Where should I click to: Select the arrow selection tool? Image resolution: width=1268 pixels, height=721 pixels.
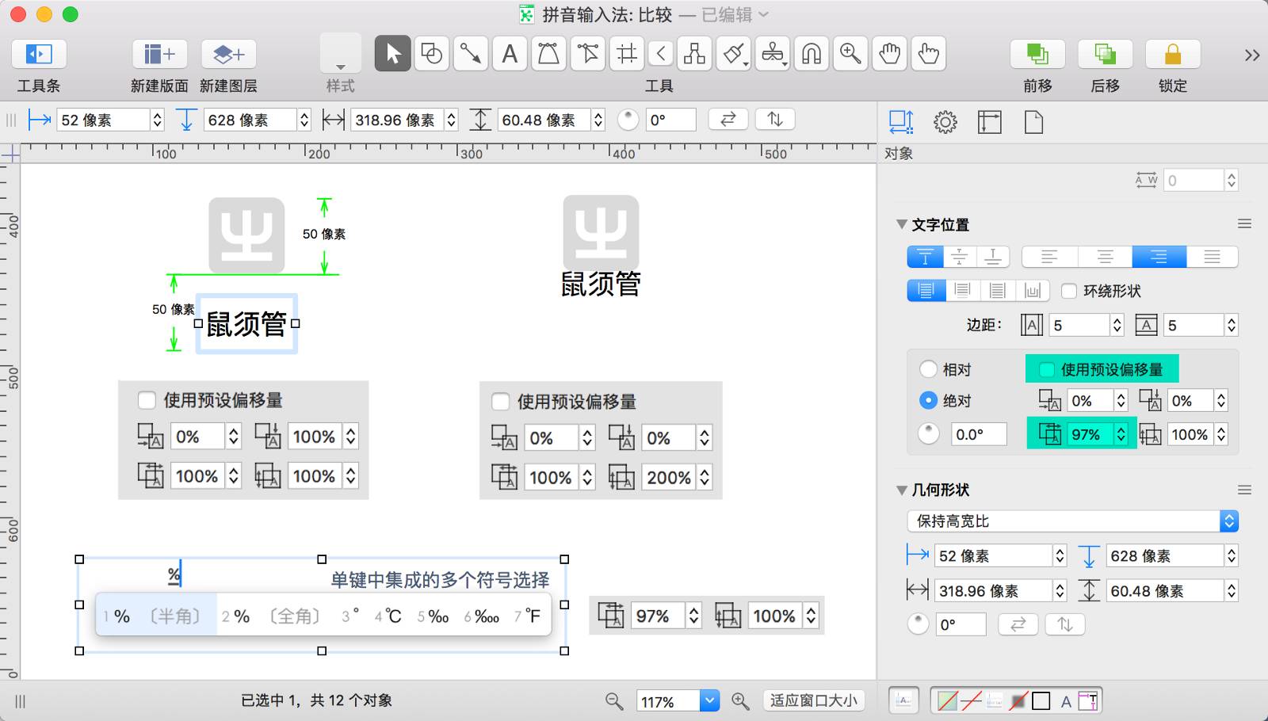(x=392, y=54)
